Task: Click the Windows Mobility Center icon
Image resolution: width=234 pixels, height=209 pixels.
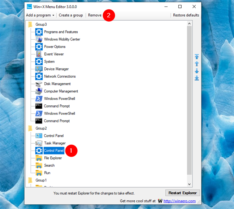Action: click(x=39, y=39)
